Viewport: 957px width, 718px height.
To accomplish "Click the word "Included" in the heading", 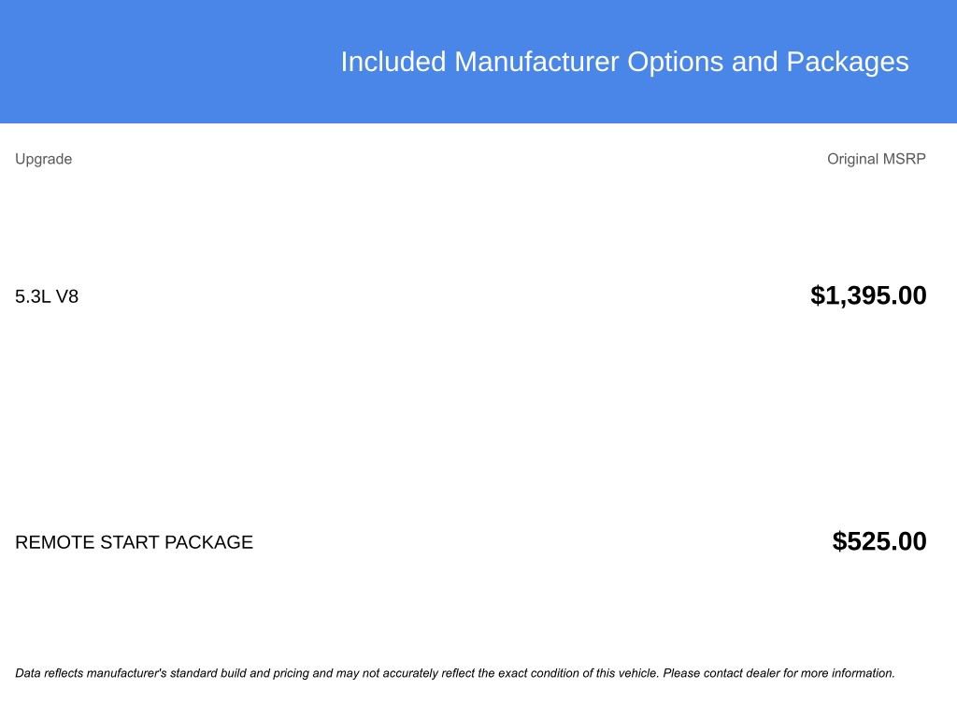I will pos(393,62).
